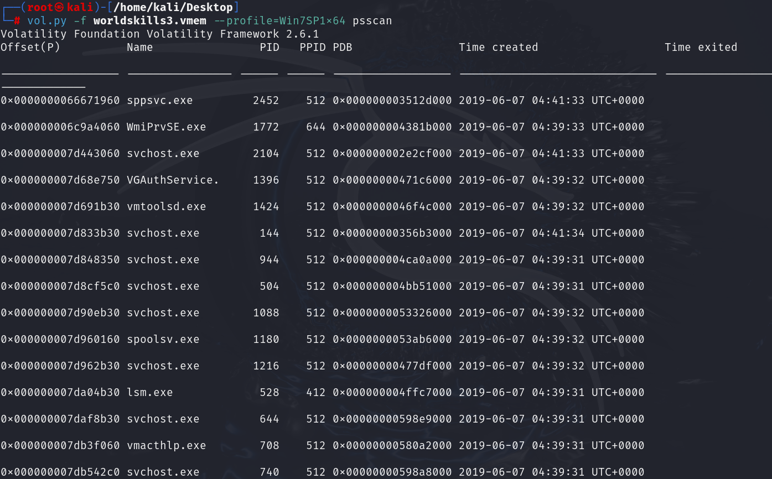
Task: Click the Time exited column header
Action: [x=701, y=47]
